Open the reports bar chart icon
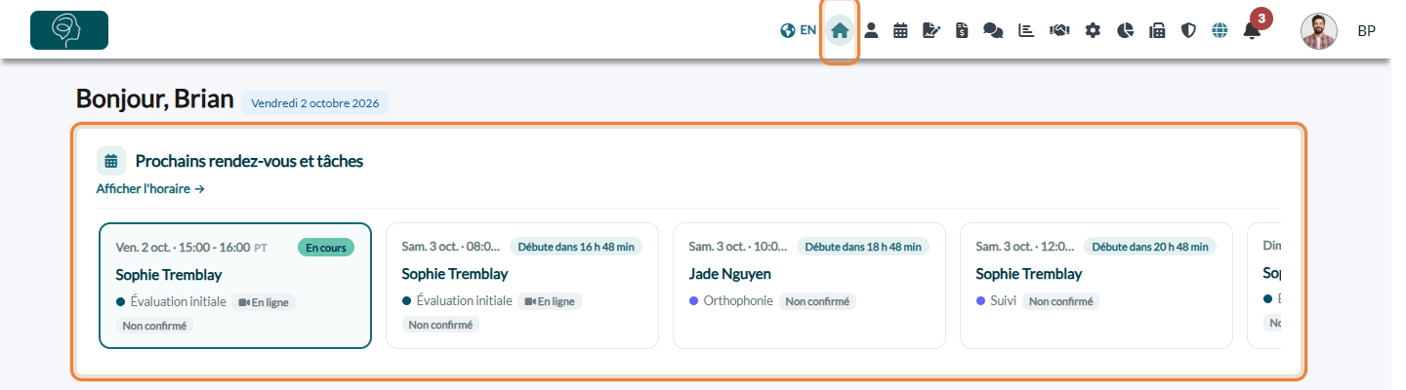 pos(1026,30)
